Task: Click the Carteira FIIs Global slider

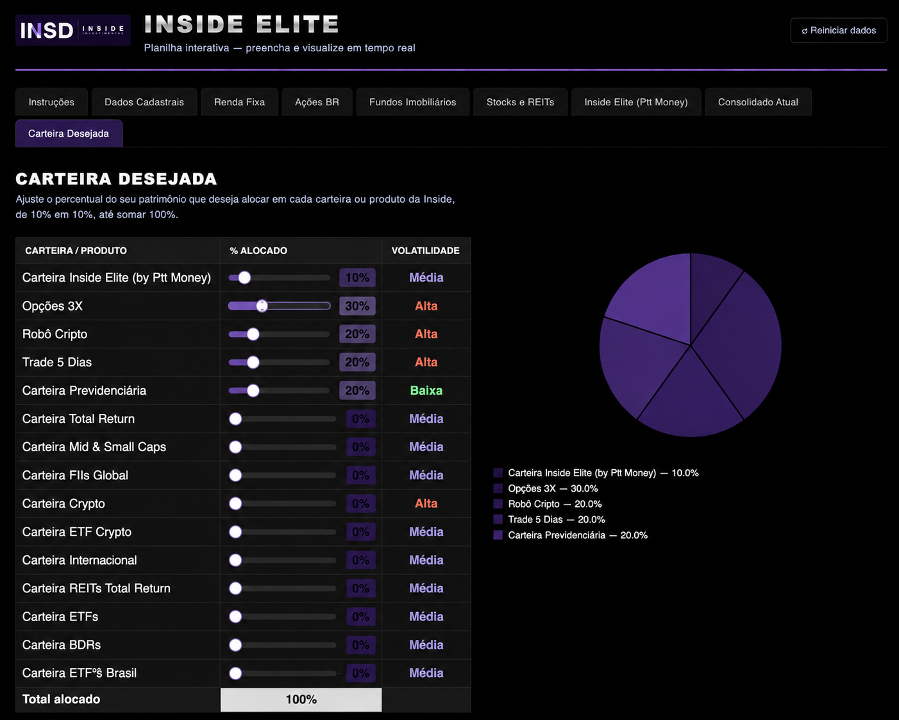Action: 283,476
